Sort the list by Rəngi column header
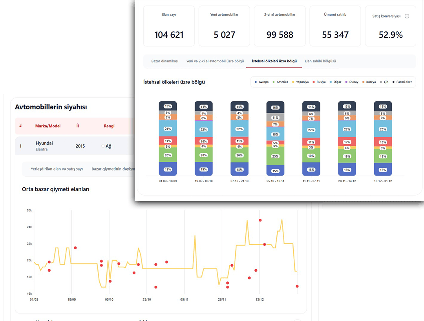Viewport: 424px width, 321px height. click(x=109, y=126)
